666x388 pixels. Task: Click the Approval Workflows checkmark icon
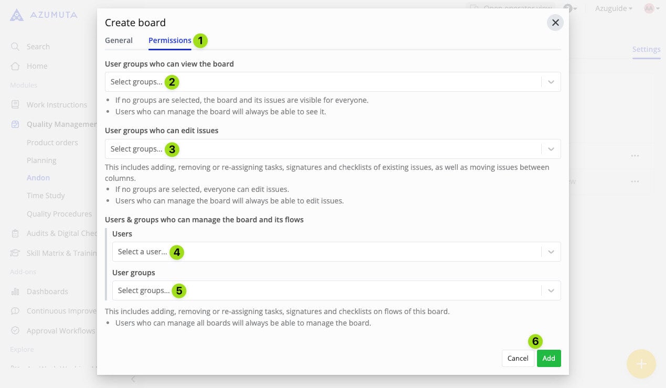pos(15,331)
